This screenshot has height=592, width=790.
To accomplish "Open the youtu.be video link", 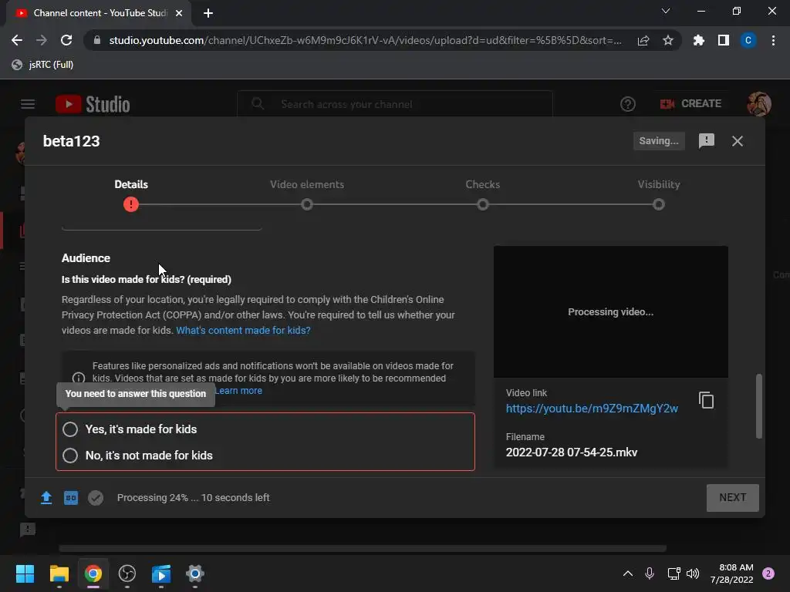I will pos(592,409).
